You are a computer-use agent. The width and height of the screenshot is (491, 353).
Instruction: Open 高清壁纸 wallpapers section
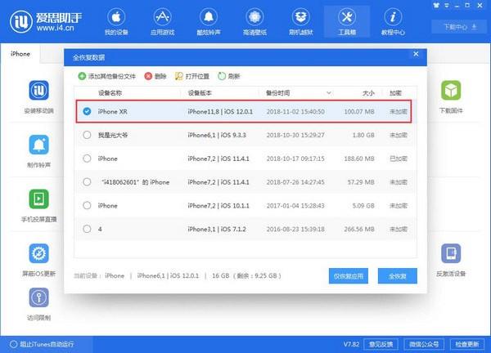click(255, 22)
